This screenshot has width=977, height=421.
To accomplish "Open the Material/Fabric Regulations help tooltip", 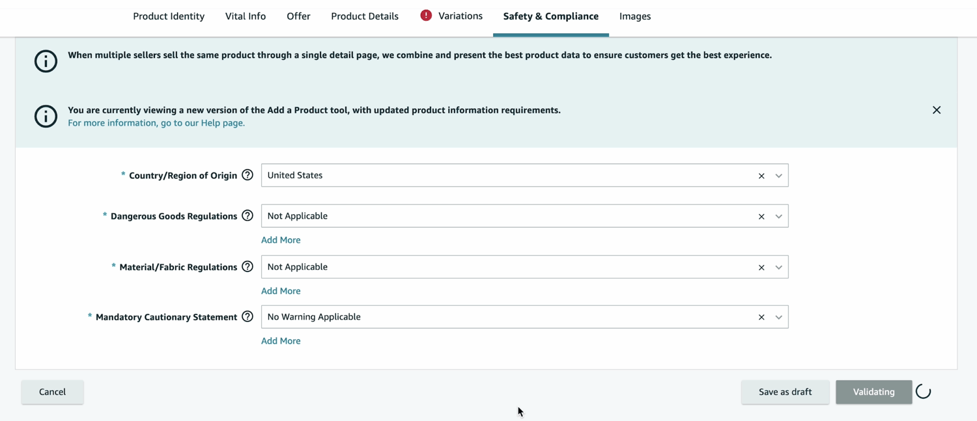I will pyautogui.click(x=248, y=266).
